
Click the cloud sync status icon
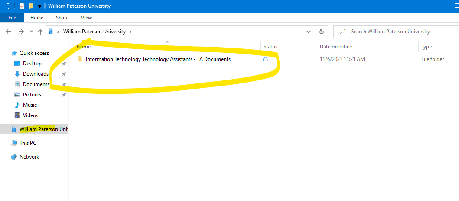coord(266,59)
